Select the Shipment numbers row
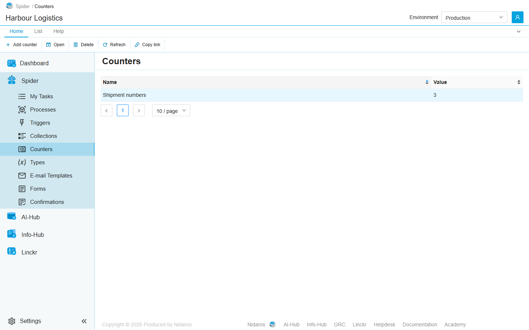529x330 pixels. pyautogui.click(x=312, y=95)
